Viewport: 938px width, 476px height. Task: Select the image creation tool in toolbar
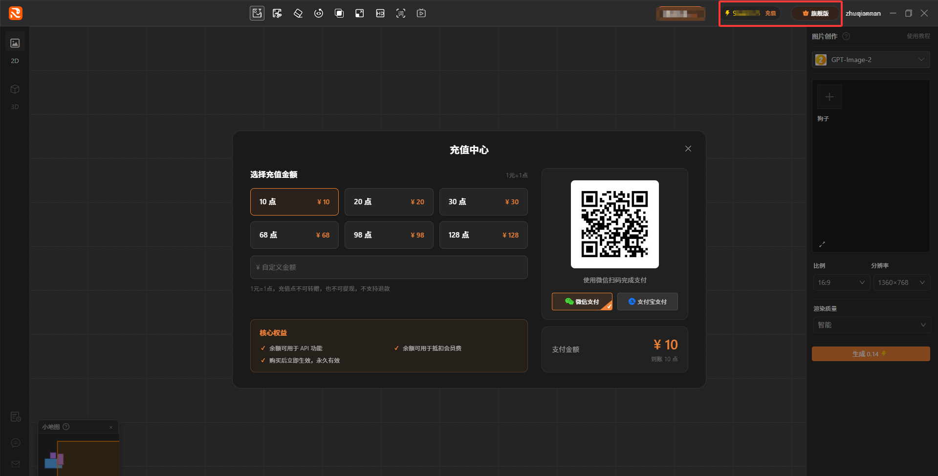[257, 13]
